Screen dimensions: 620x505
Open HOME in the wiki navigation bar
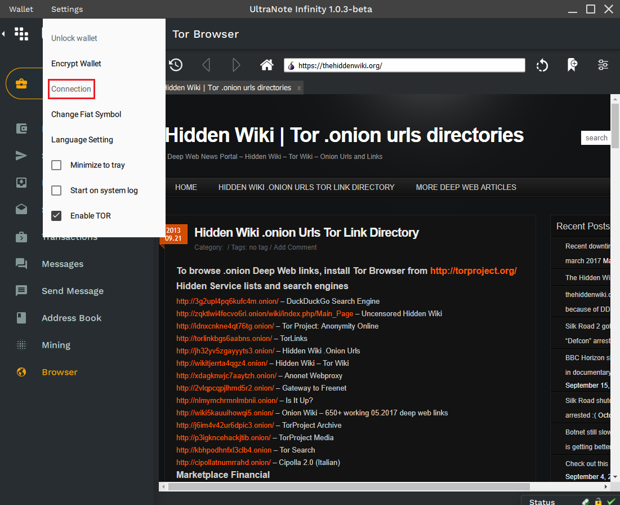tap(186, 187)
